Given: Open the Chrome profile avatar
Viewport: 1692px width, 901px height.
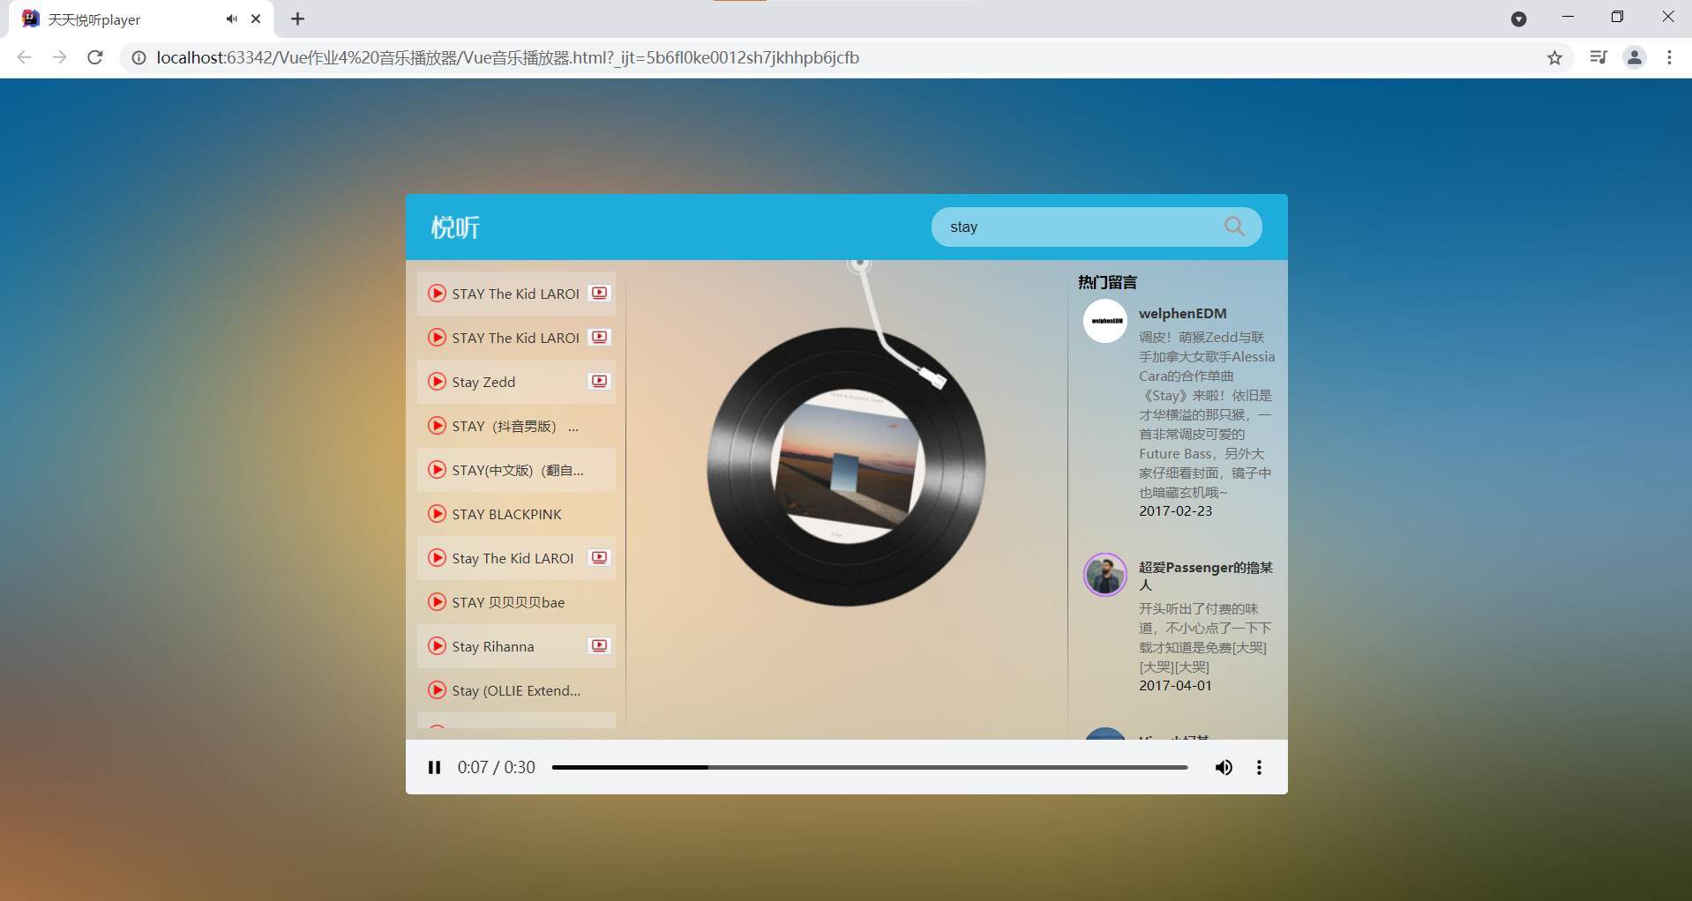Looking at the screenshot, I should coord(1635,57).
